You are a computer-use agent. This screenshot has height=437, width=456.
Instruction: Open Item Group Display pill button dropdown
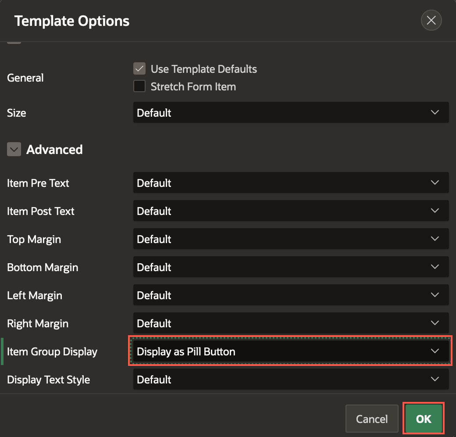[x=291, y=351]
